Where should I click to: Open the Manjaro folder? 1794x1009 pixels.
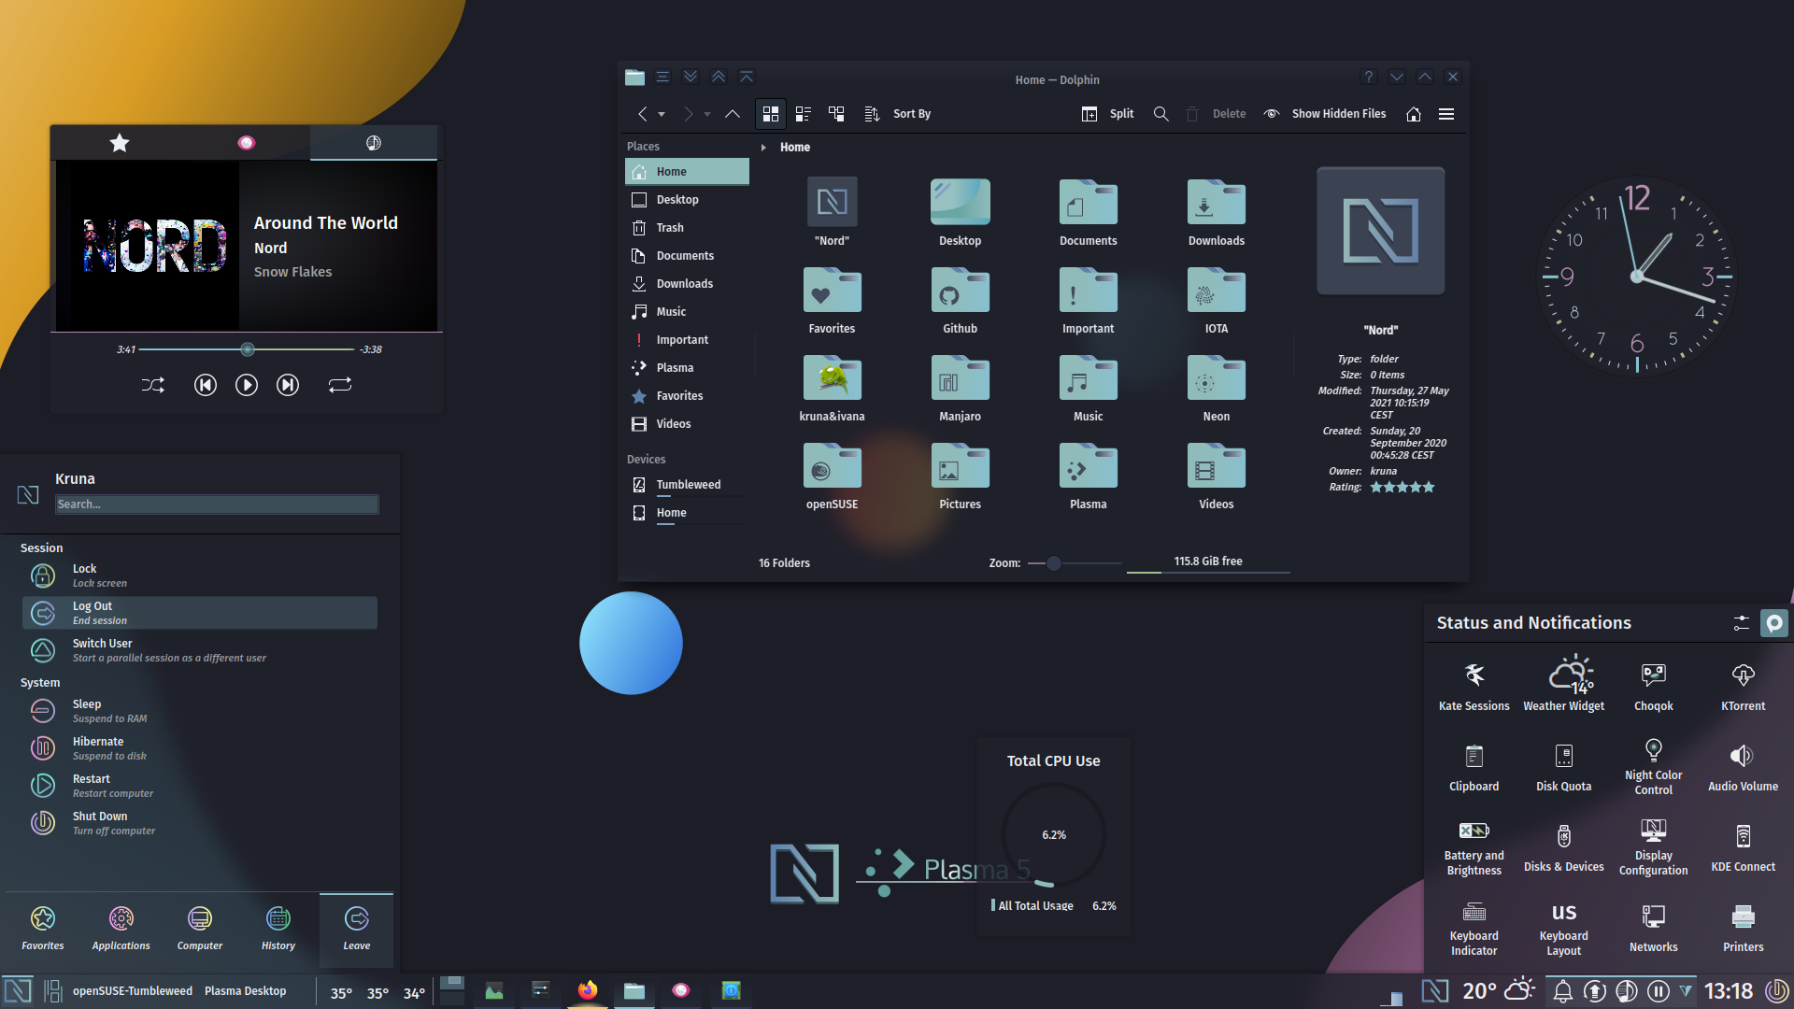[960, 389]
